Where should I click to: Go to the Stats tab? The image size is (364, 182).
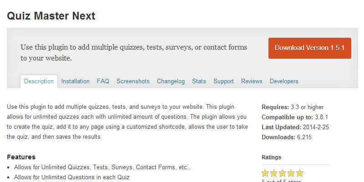pos(199,81)
